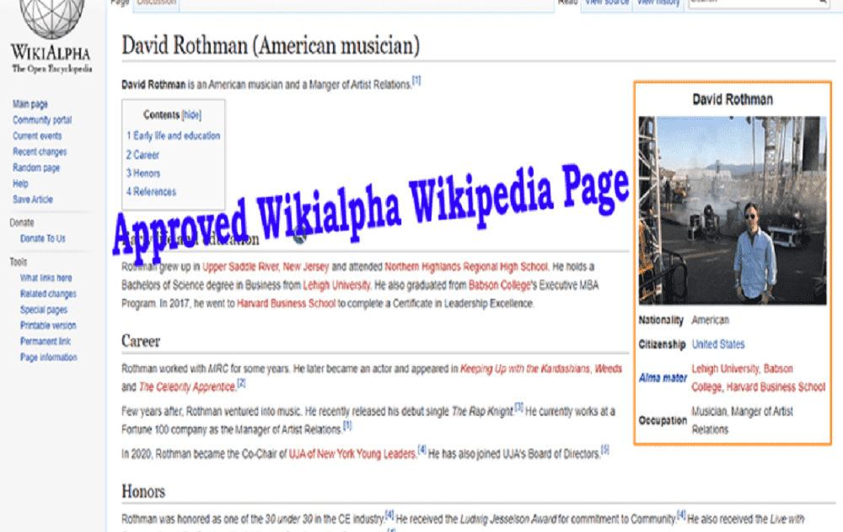Click Alma mater label in infobox
This screenshot has height=532, width=843.
(663, 378)
